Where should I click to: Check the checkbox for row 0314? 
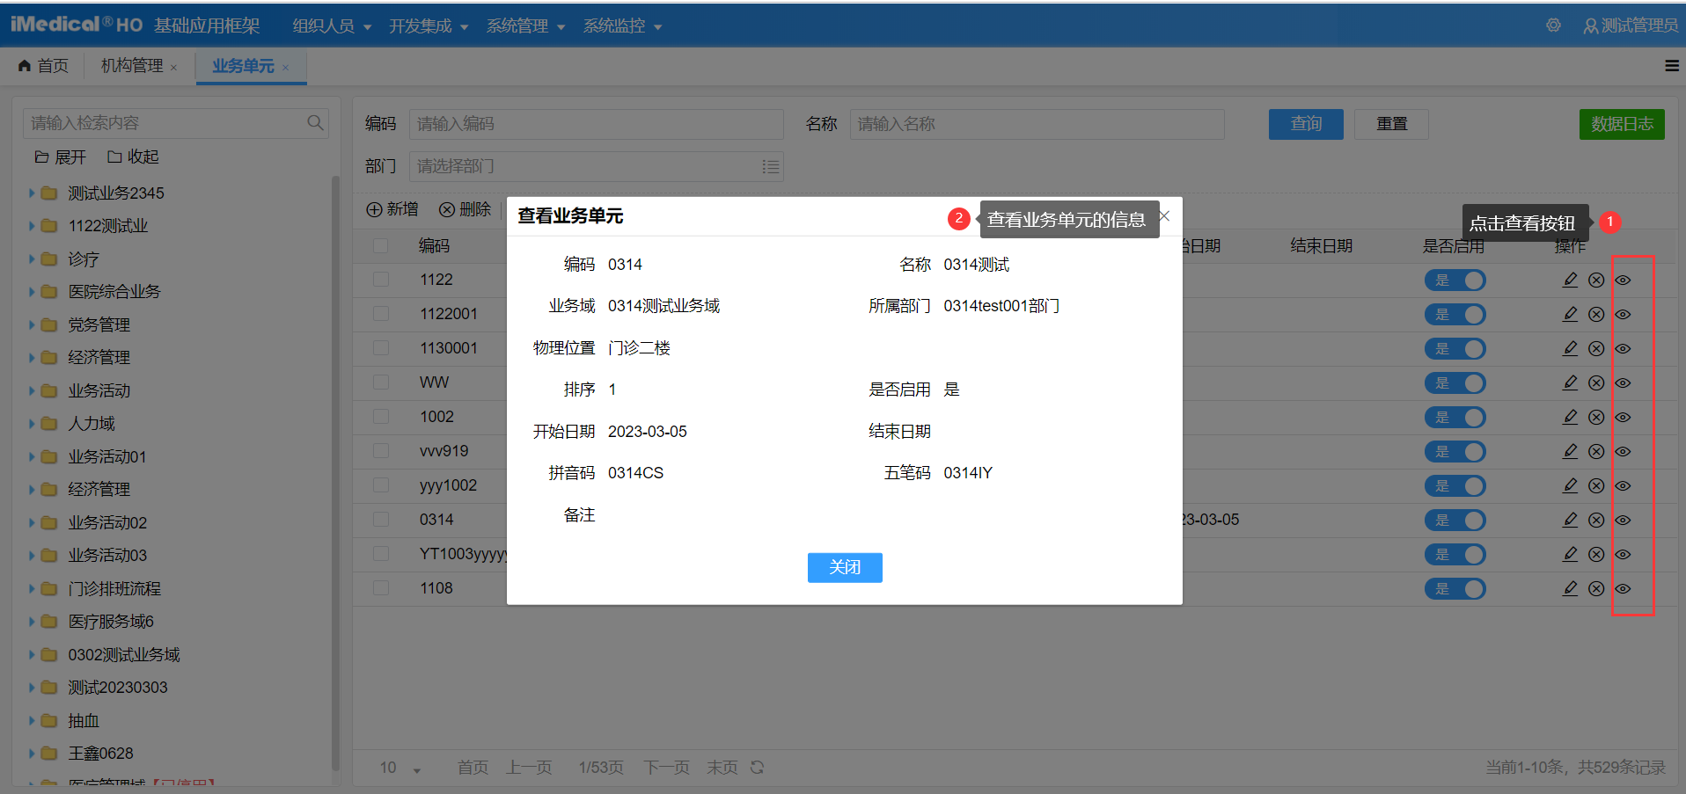(381, 519)
